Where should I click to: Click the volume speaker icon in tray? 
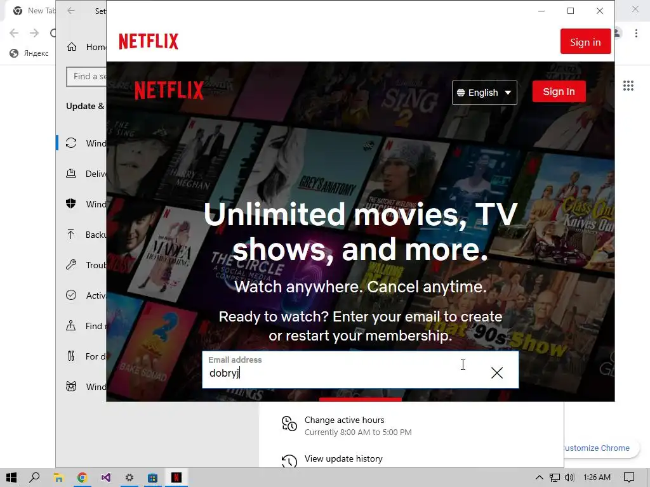[x=569, y=477]
